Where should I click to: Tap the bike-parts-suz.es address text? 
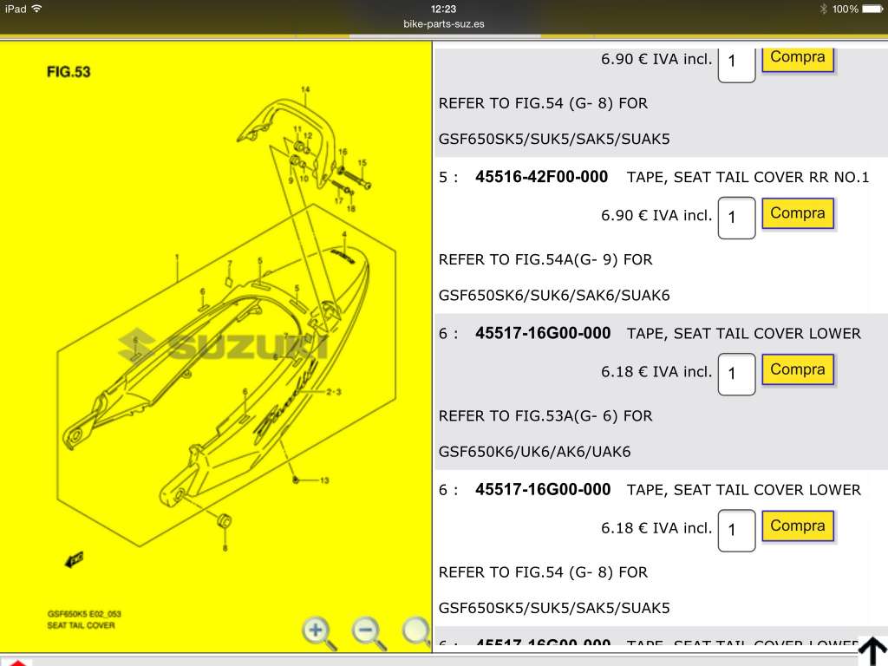(444, 23)
